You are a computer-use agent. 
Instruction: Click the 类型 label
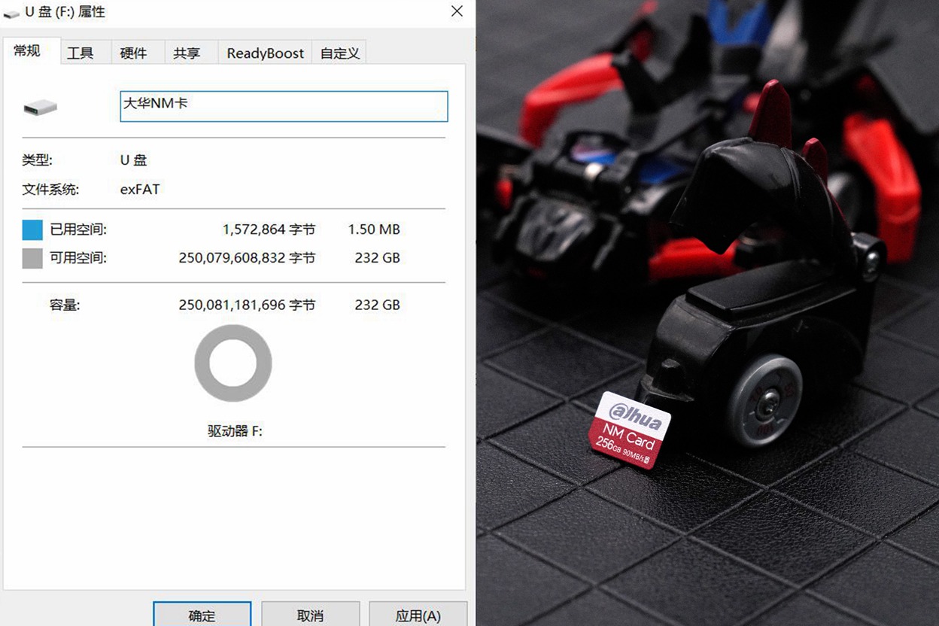pos(38,160)
